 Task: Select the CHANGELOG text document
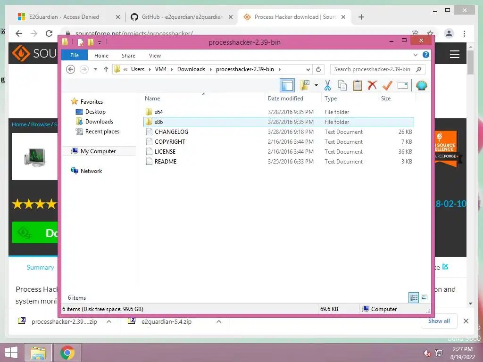279,132
